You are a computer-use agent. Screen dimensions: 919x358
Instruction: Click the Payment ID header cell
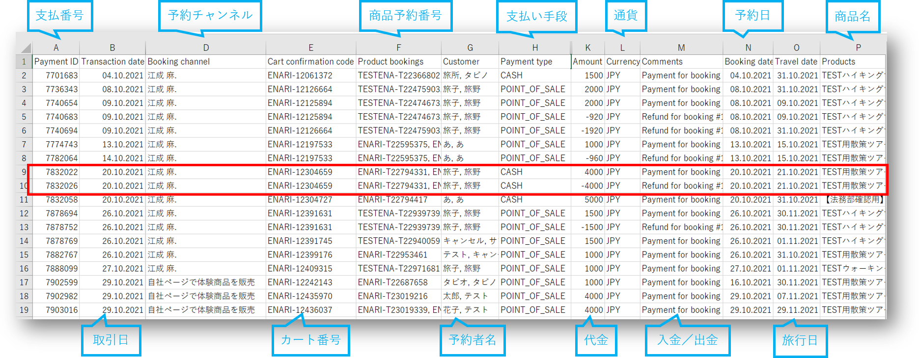point(56,62)
